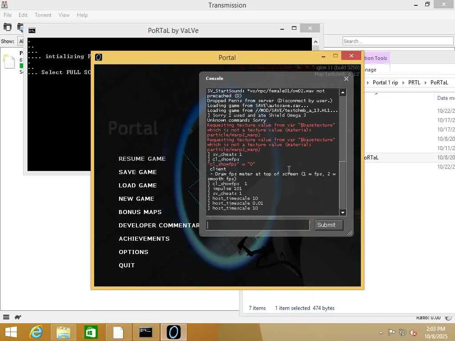Open File Explorer from taskbar
This screenshot has height=341, width=455.
[63, 332]
